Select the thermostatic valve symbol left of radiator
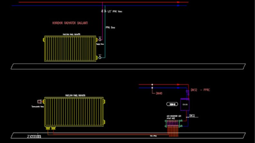This screenshot has height=143, width=255. coord(40,102)
